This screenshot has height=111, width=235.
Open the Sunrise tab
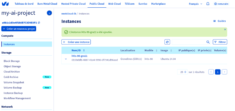(143, 4)
